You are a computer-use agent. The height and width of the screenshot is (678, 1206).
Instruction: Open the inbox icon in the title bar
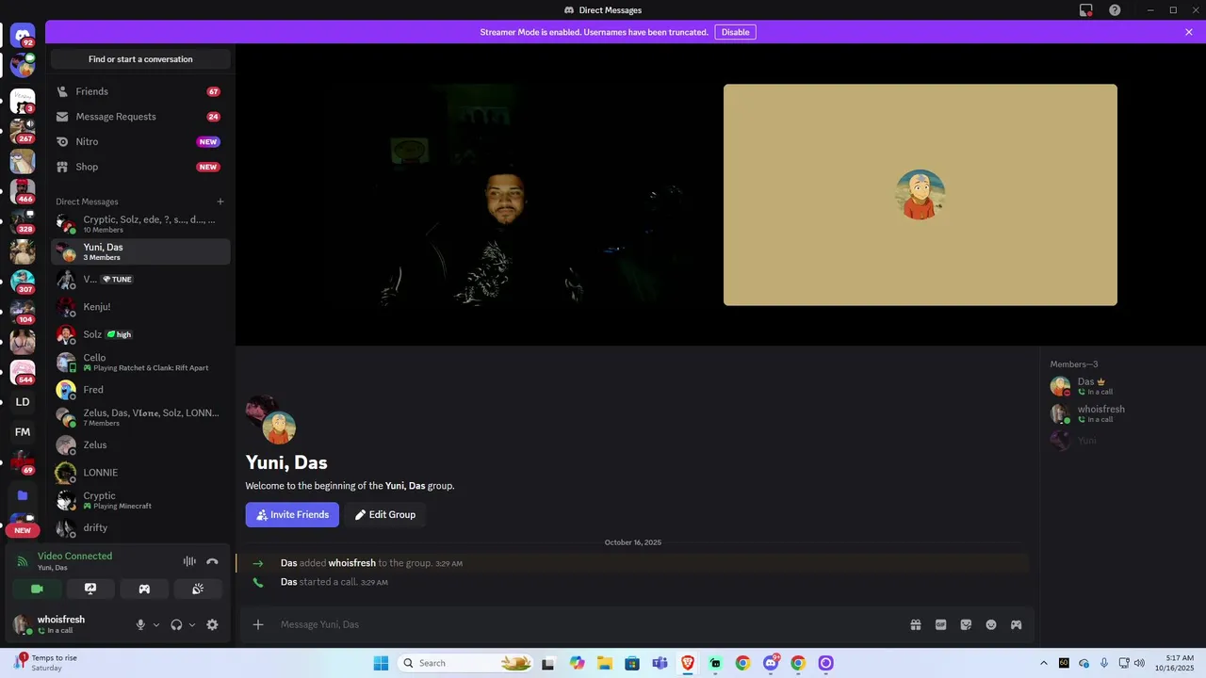coord(1086,10)
